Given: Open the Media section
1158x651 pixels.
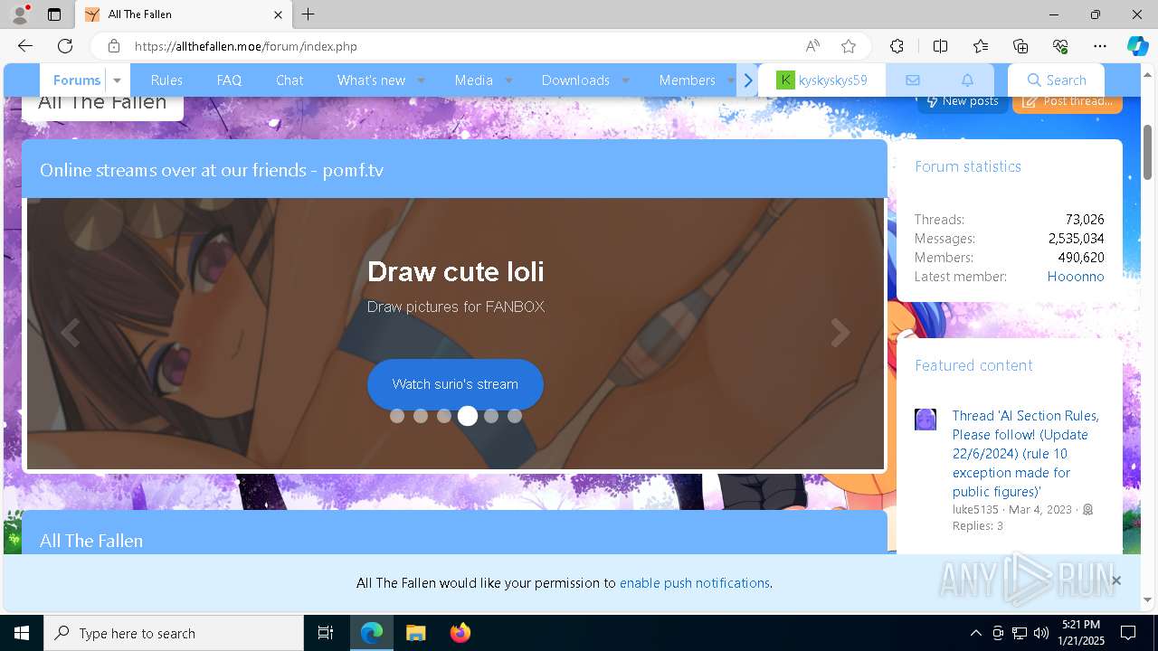Looking at the screenshot, I should tap(473, 80).
